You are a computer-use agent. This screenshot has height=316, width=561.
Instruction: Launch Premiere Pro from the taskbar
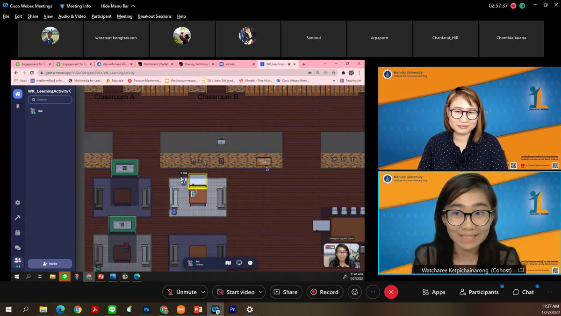click(232, 309)
